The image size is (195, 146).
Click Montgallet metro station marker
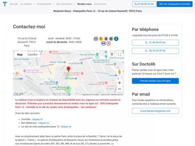click(76, 78)
